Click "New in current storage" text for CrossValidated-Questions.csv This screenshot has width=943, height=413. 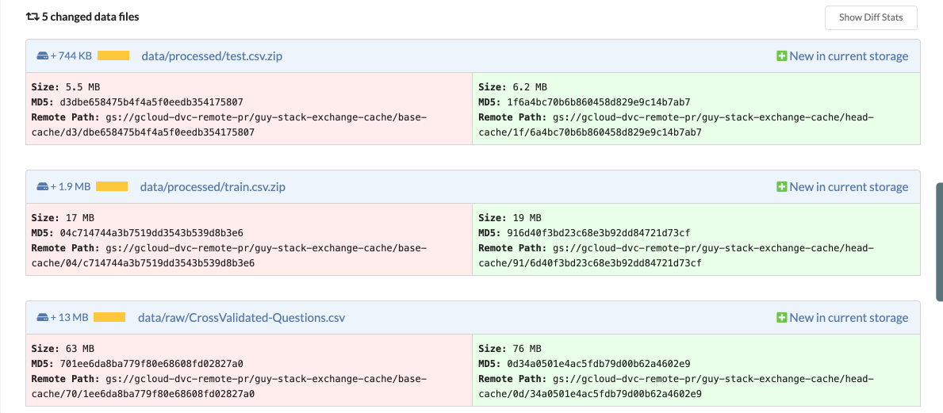pos(849,318)
